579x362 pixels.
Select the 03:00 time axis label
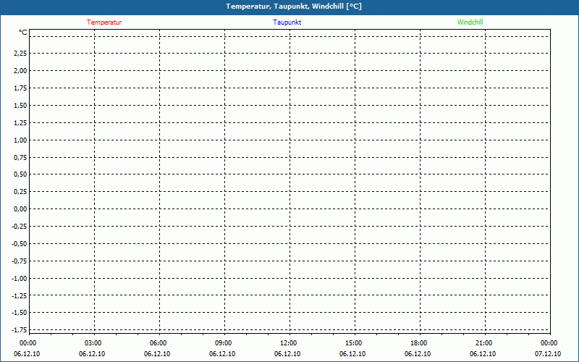click(x=93, y=343)
